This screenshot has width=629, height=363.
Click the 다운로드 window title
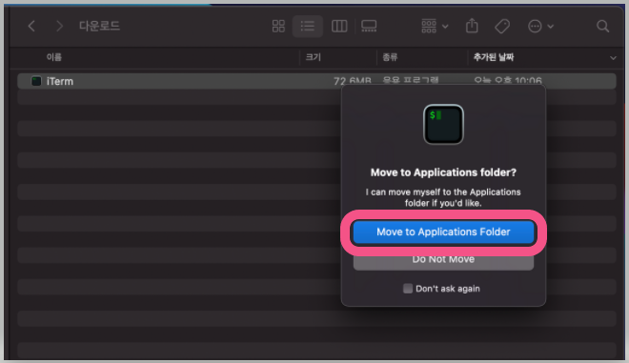pyautogui.click(x=99, y=26)
